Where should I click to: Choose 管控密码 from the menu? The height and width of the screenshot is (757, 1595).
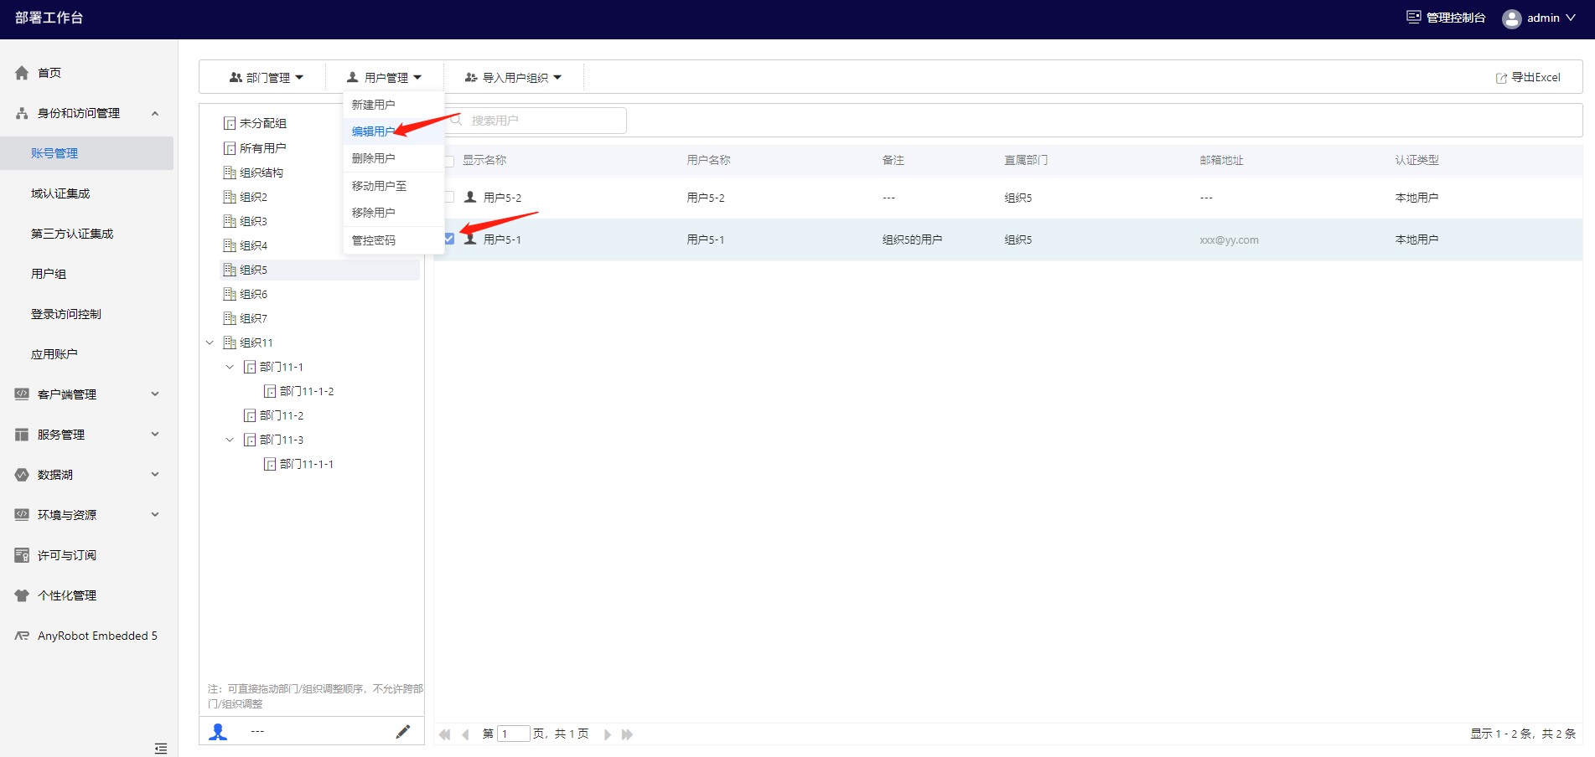394,240
